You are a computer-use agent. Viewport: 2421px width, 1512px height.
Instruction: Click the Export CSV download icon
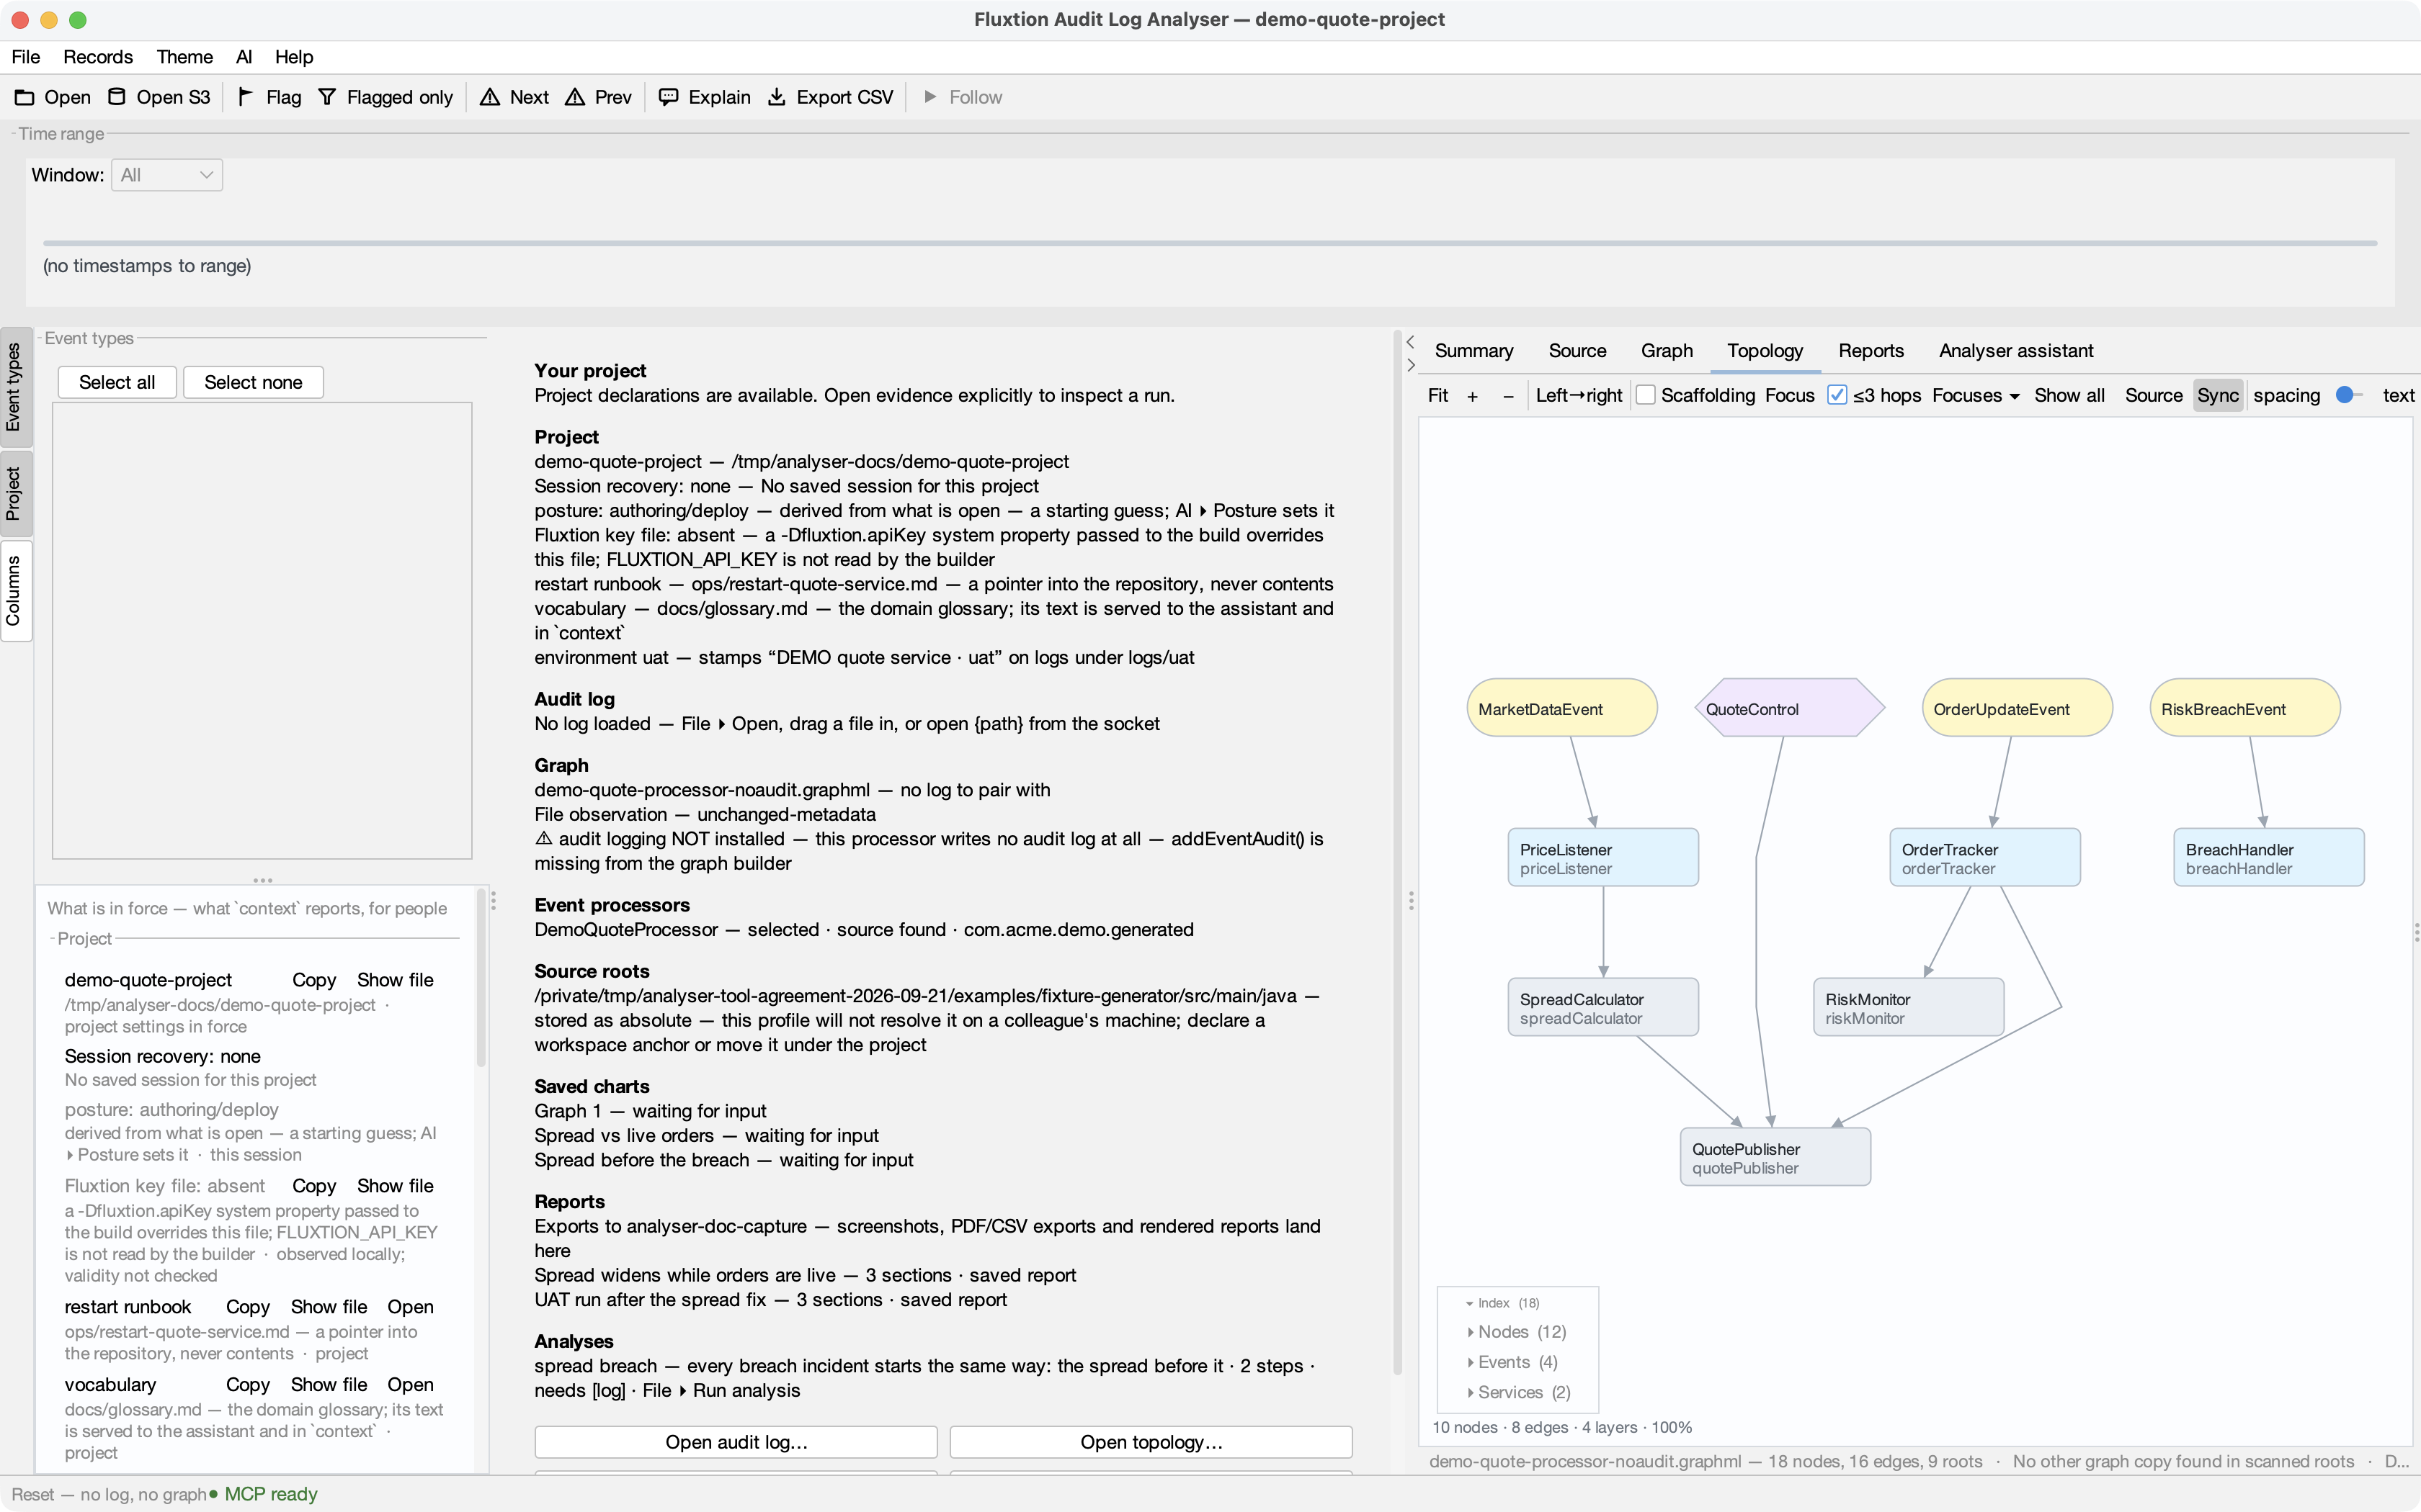[x=776, y=97]
